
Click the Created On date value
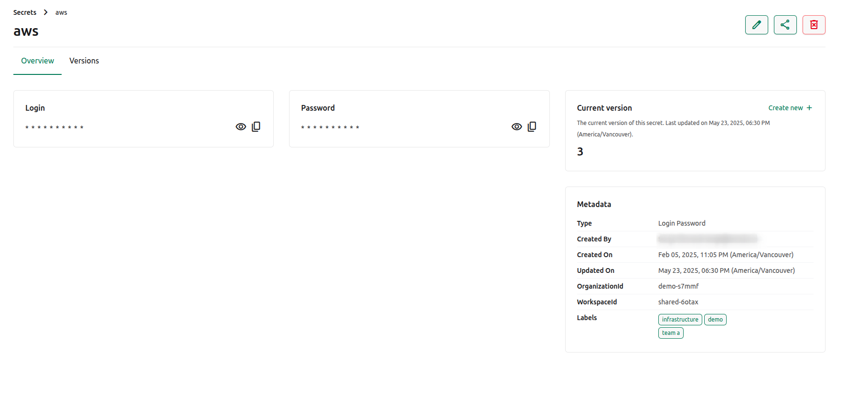tap(726, 255)
